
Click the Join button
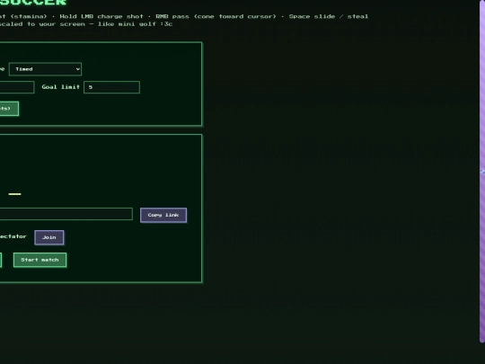[49, 237]
